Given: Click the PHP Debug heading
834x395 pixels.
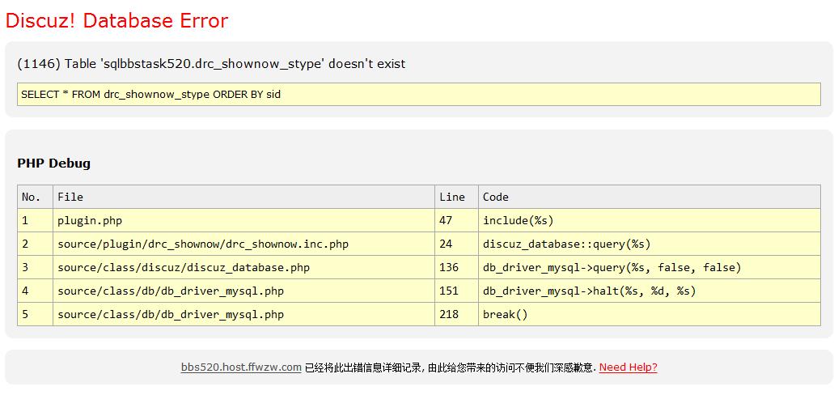Looking at the screenshot, I should pos(53,163).
